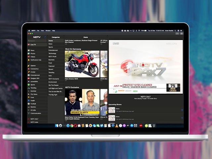Open the Notification Hub
The image size is (212, 159).
click(37, 60)
